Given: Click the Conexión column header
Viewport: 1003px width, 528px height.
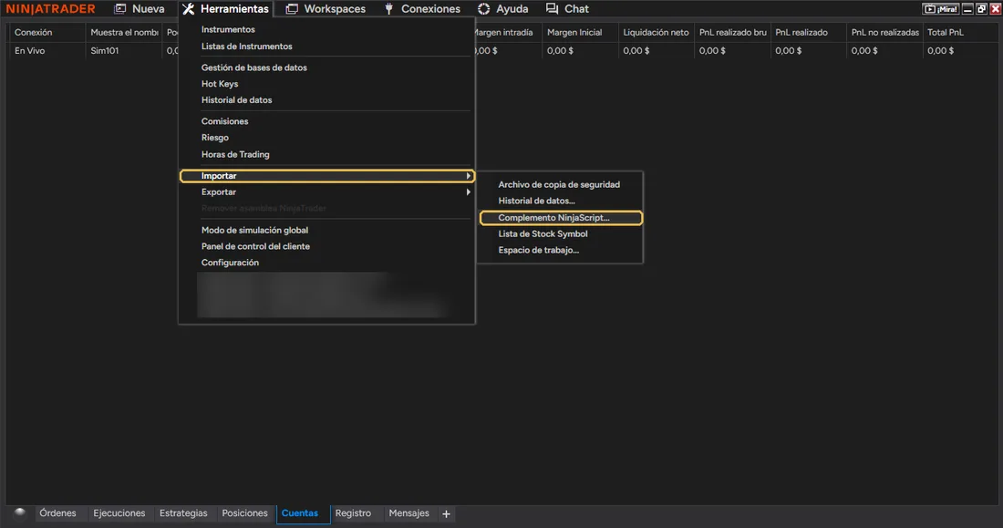Looking at the screenshot, I should pos(47,32).
